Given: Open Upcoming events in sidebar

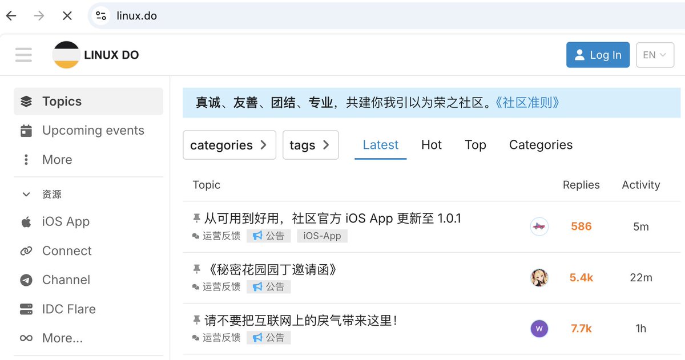Looking at the screenshot, I should click(88, 131).
